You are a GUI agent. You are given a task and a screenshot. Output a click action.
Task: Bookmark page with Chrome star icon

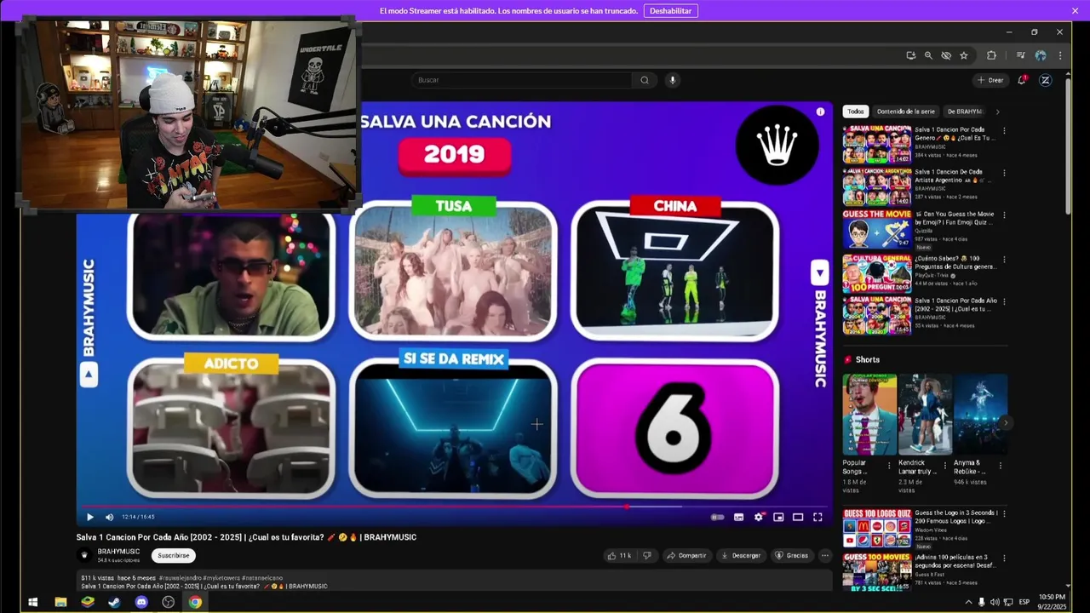tap(964, 55)
